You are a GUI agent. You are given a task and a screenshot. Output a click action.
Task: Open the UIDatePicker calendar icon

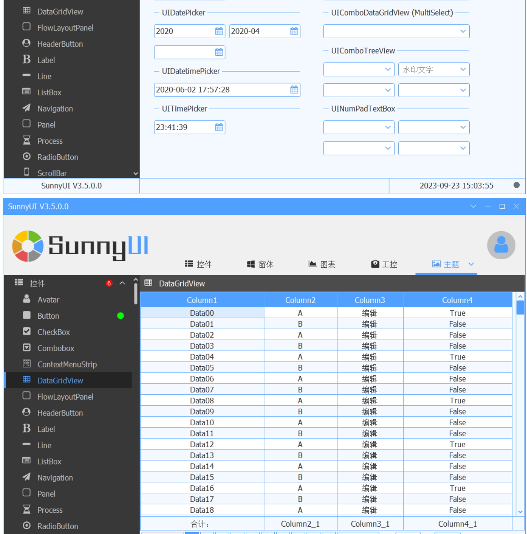coord(219,31)
